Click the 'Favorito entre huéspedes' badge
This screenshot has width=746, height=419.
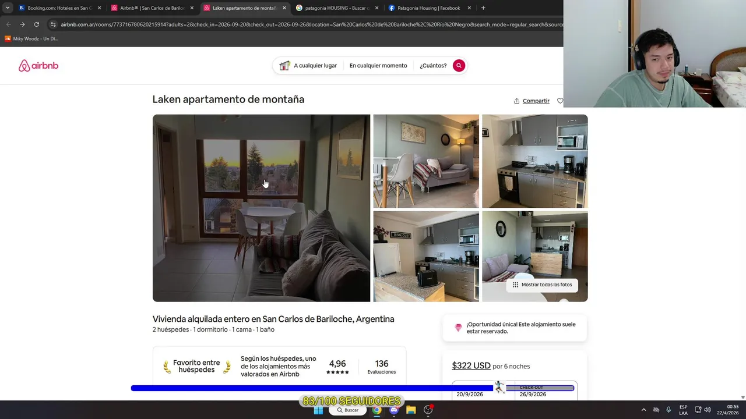coord(197,366)
